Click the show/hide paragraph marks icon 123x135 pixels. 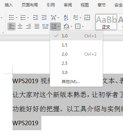pos(76,18)
